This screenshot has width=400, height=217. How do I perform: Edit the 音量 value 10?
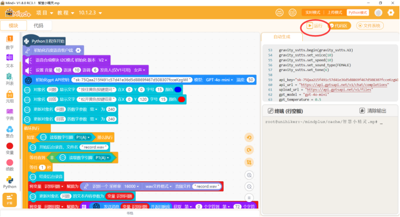[x=58, y=70]
